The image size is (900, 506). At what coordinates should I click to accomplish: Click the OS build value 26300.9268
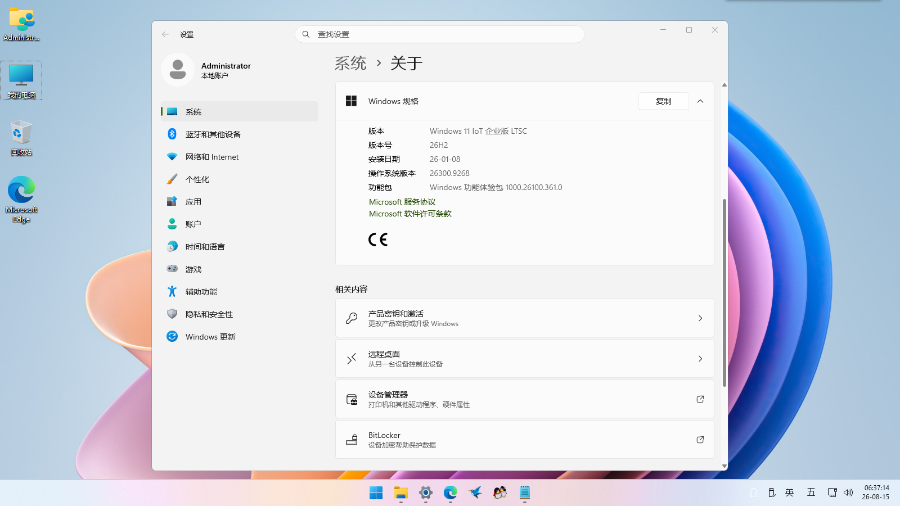(449, 173)
